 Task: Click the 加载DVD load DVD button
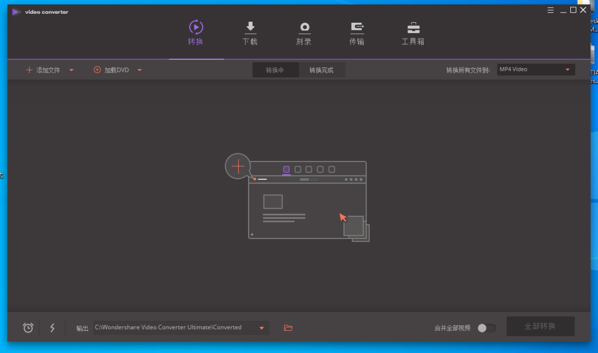(111, 70)
